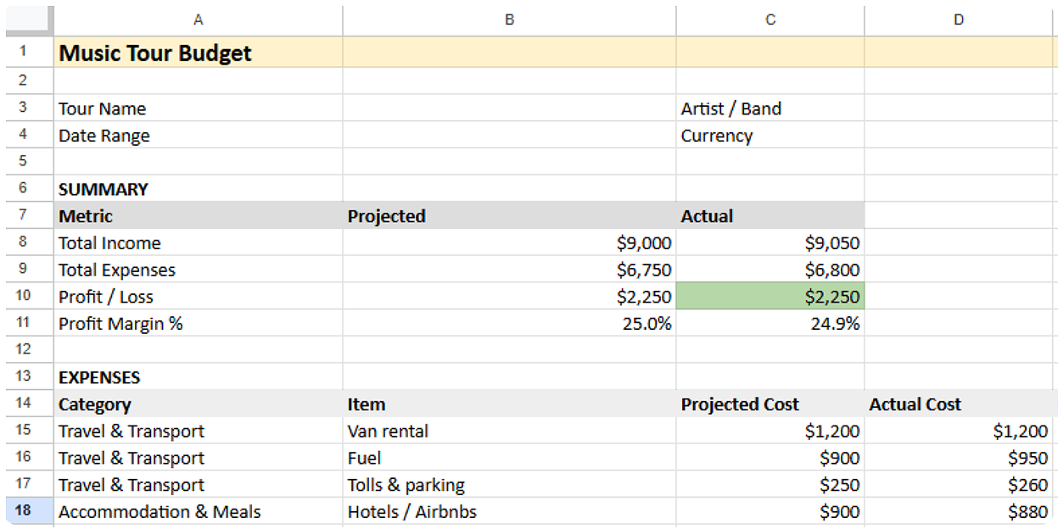Click the projected Total Income value $9,000
The image size is (1058, 529).
[x=509, y=243]
